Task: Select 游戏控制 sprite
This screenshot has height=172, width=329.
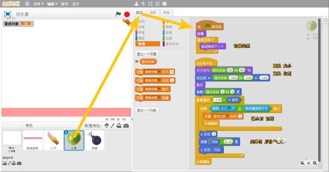Action: (33, 140)
